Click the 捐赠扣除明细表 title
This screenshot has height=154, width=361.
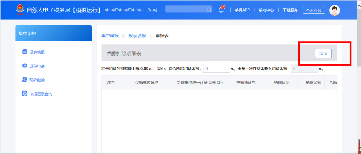click(124, 54)
